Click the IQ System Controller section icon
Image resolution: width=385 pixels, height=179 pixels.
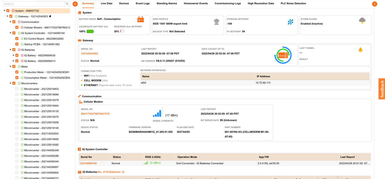[79, 149]
